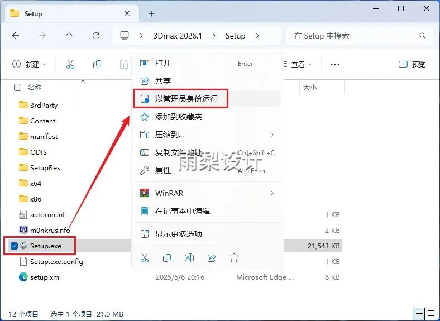
Task: Expand chevron after 3Dmax 2026.1 breadcrumb
Action: [x=214, y=36]
